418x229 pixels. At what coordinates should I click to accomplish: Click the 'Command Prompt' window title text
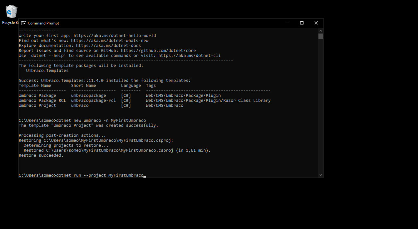point(43,23)
